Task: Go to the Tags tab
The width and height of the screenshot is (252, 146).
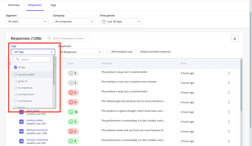Action: [x=53, y=5]
